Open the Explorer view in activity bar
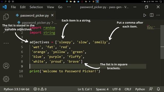Image resolution: width=164 pixels, height=92 pixels. coord(6,17)
